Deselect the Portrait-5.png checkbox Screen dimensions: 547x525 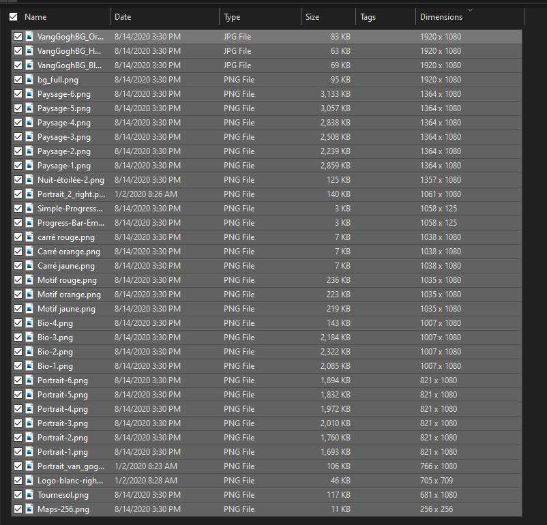[18, 395]
